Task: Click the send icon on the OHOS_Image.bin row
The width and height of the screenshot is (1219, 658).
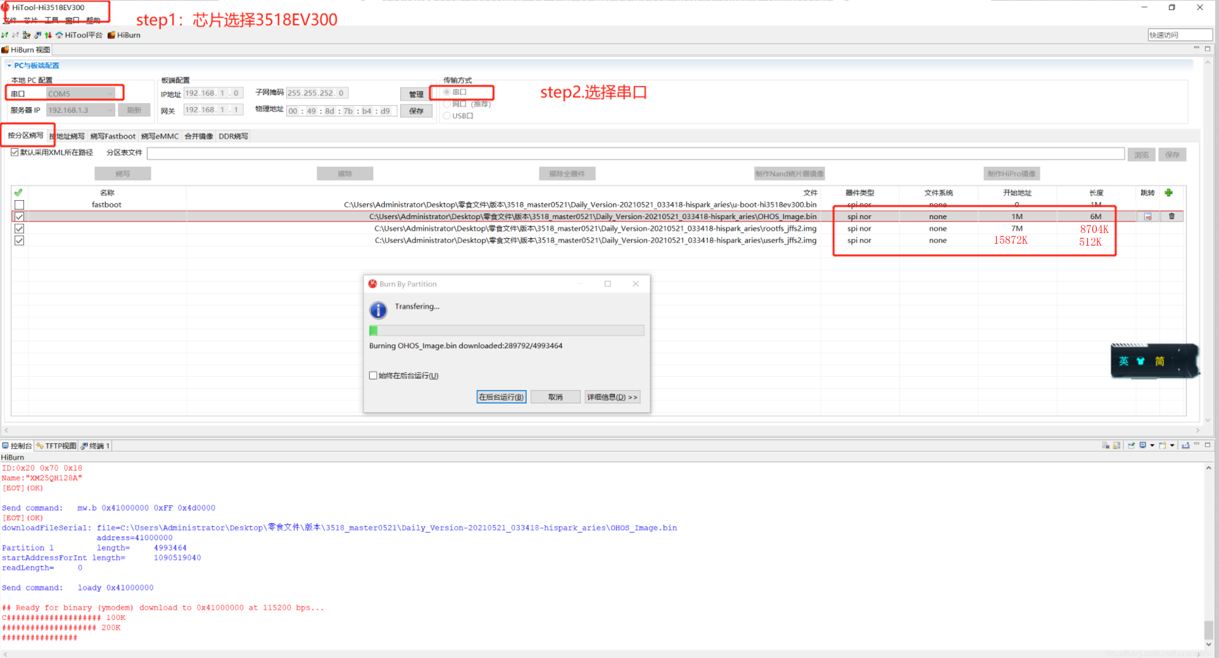Action: tap(1148, 216)
